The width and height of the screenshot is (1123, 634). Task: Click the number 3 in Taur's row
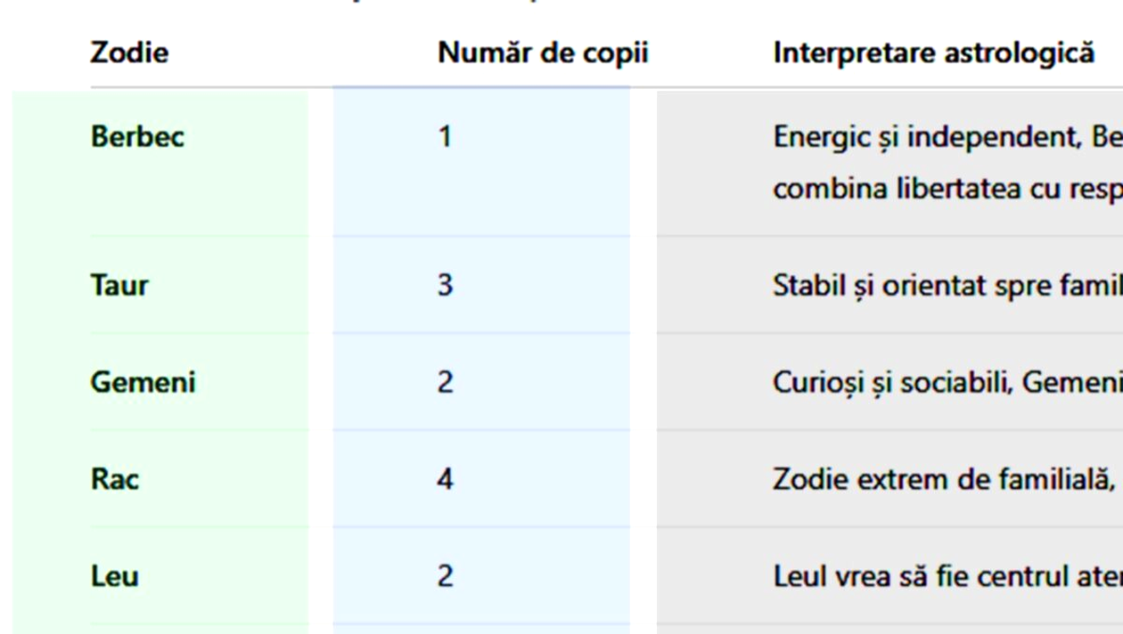click(445, 286)
